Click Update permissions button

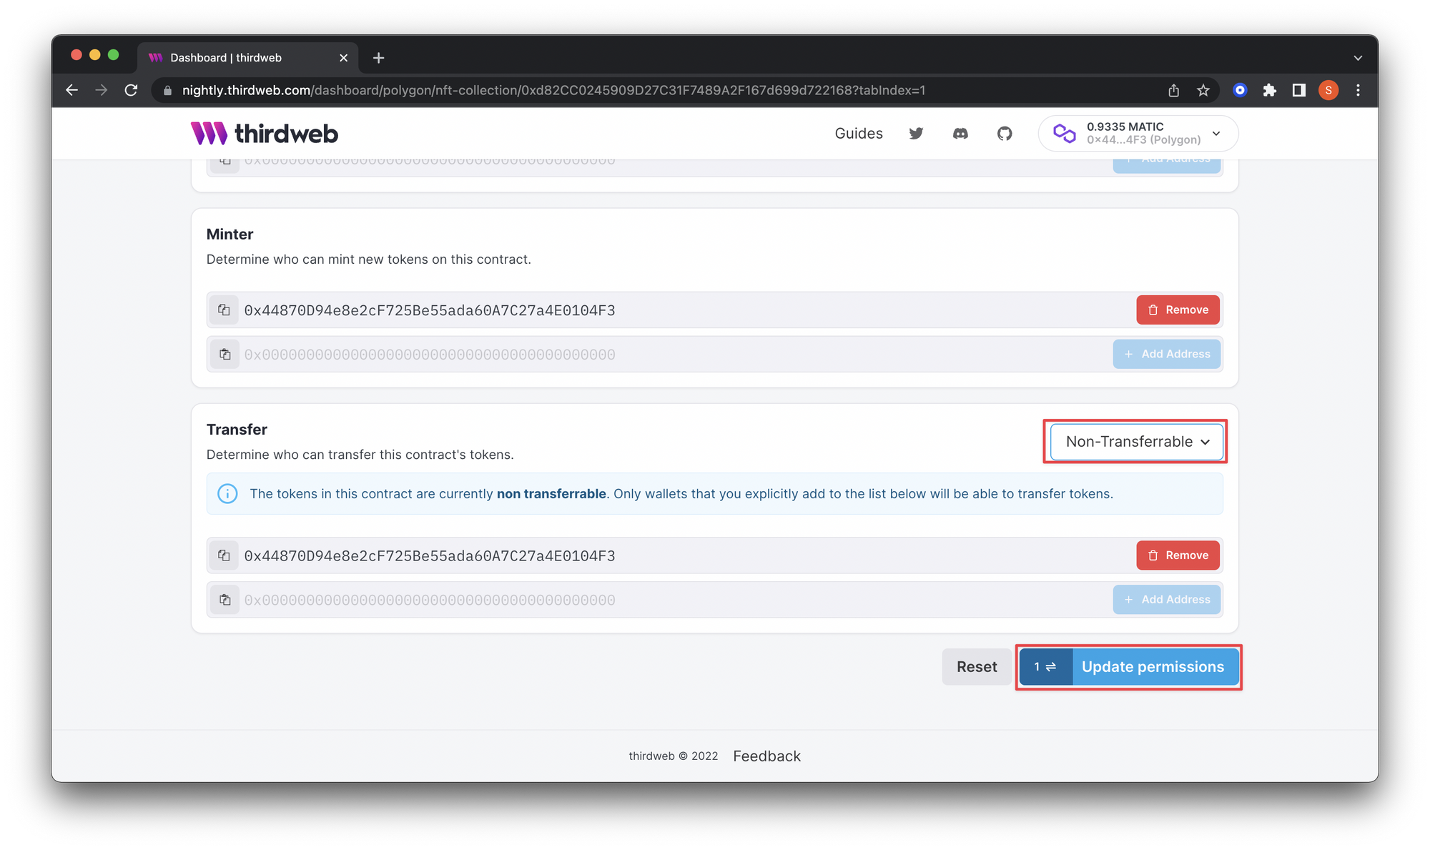pos(1129,667)
